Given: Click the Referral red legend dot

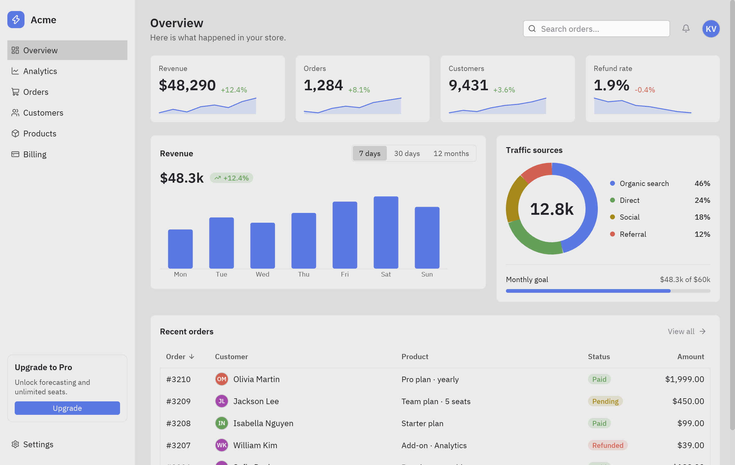Looking at the screenshot, I should (612, 234).
